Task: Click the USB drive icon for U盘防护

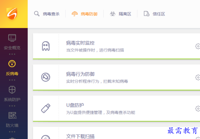Action: pos(46,108)
